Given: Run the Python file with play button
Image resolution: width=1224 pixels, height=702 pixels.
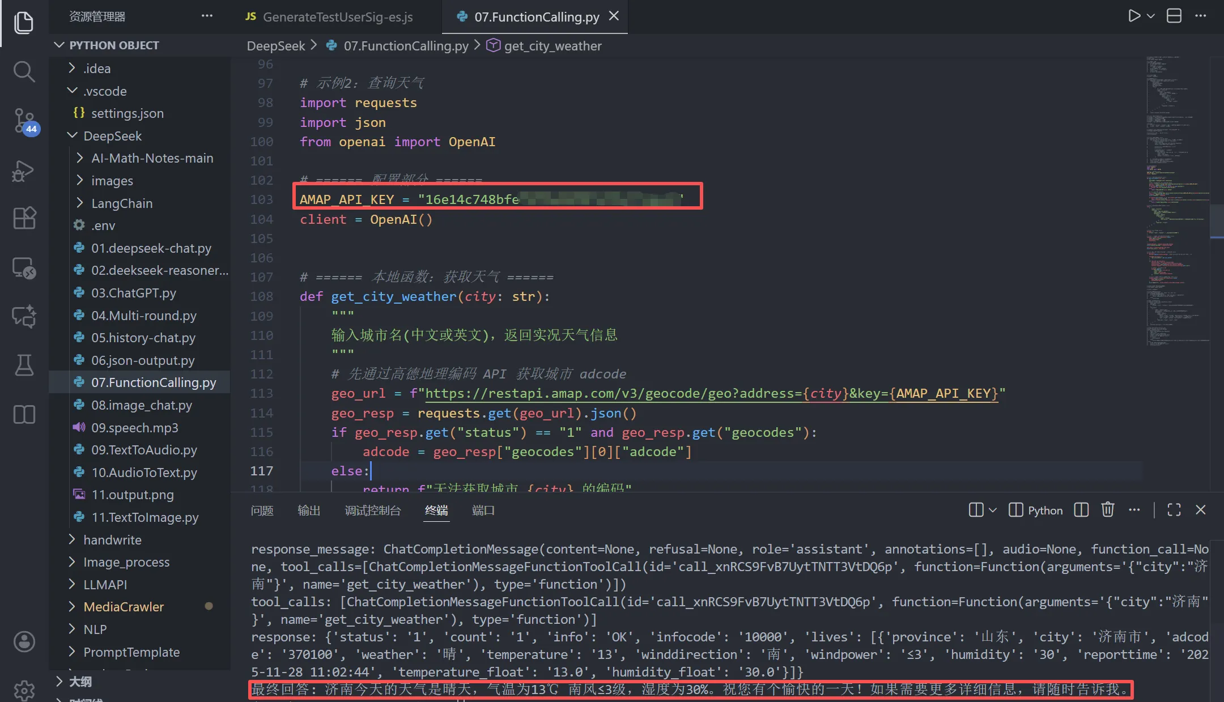Looking at the screenshot, I should 1133,16.
